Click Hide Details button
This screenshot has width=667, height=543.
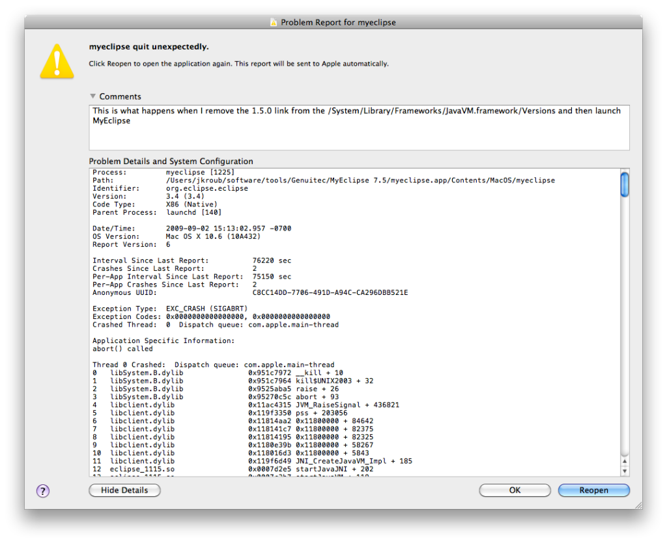124,490
